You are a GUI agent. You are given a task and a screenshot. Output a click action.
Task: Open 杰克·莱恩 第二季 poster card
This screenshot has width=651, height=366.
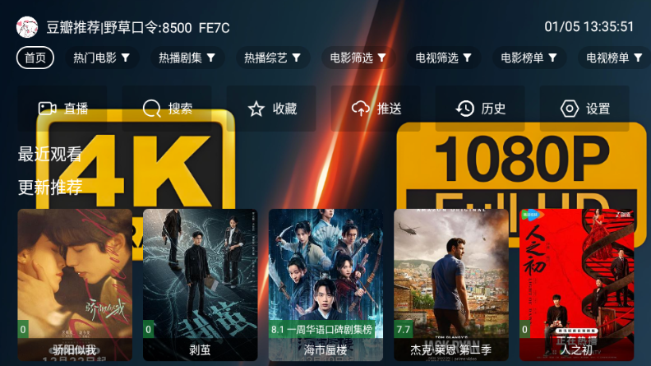click(451, 285)
